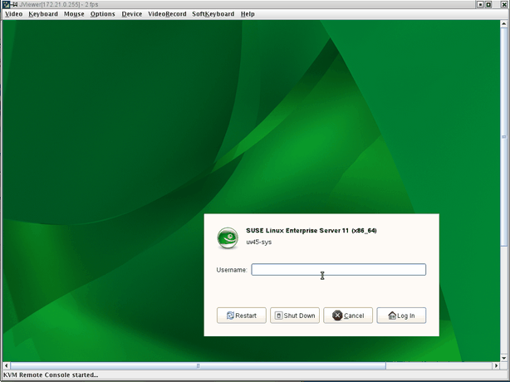The height and width of the screenshot is (382, 510).
Task: Close the JViewer window
Action: tap(504, 4)
